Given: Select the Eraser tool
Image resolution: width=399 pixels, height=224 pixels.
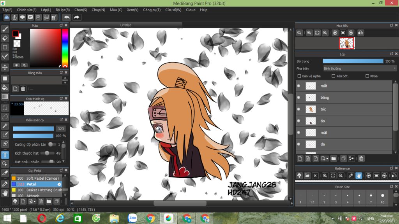Looking at the screenshot, I should click(5, 38).
